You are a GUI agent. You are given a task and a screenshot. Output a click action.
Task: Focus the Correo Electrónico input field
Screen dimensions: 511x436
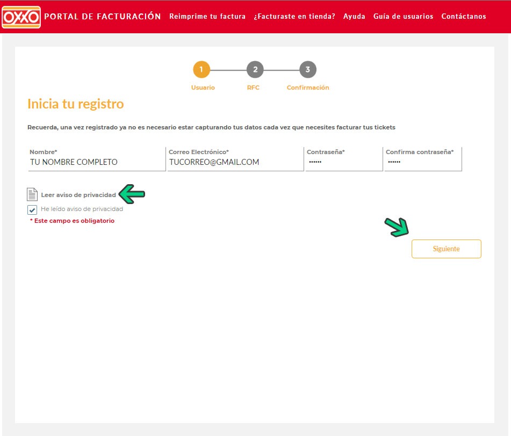coord(235,159)
